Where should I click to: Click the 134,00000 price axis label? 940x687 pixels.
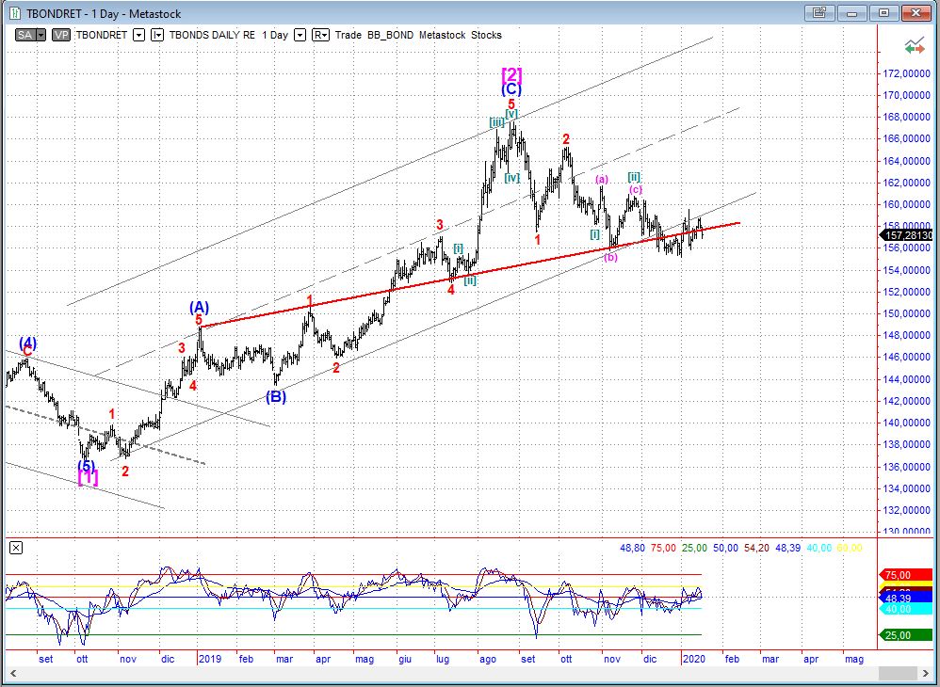coord(907,488)
